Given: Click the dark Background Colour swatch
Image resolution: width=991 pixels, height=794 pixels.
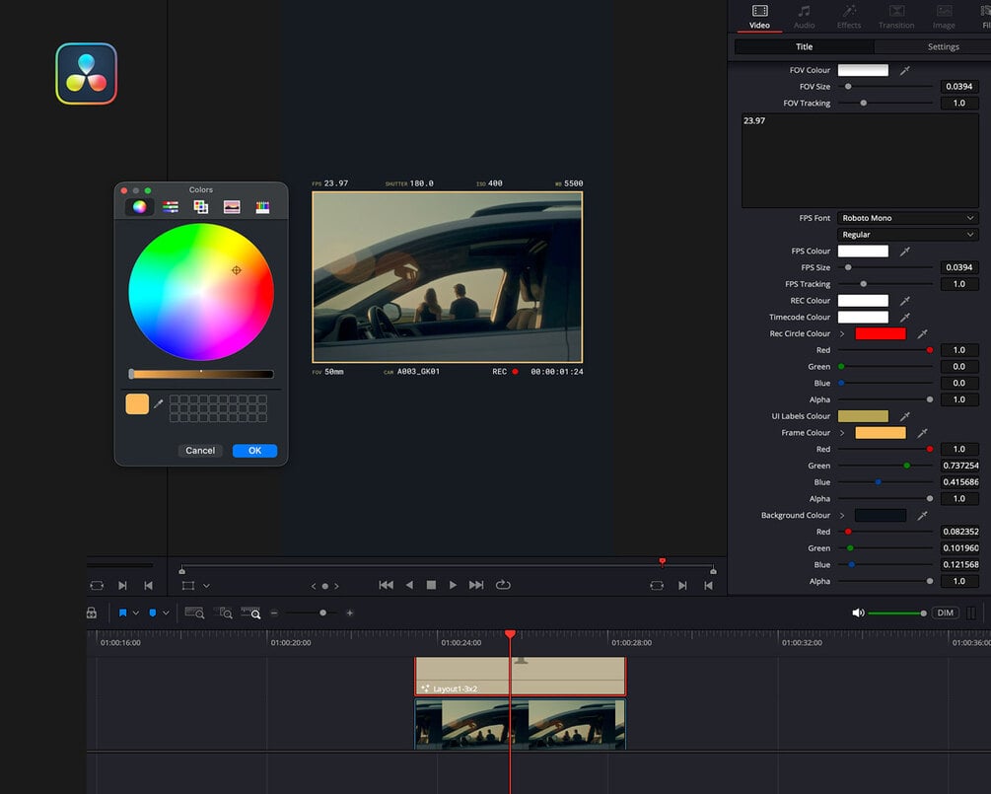Looking at the screenshot, I should [880, 515].
